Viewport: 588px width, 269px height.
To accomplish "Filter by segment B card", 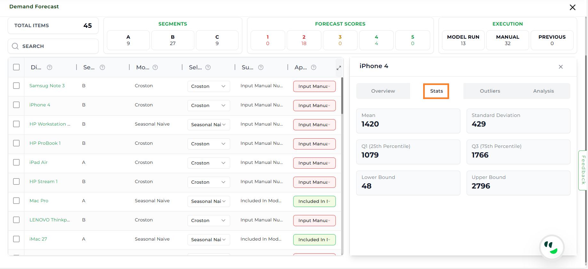I will coord(173,40).
